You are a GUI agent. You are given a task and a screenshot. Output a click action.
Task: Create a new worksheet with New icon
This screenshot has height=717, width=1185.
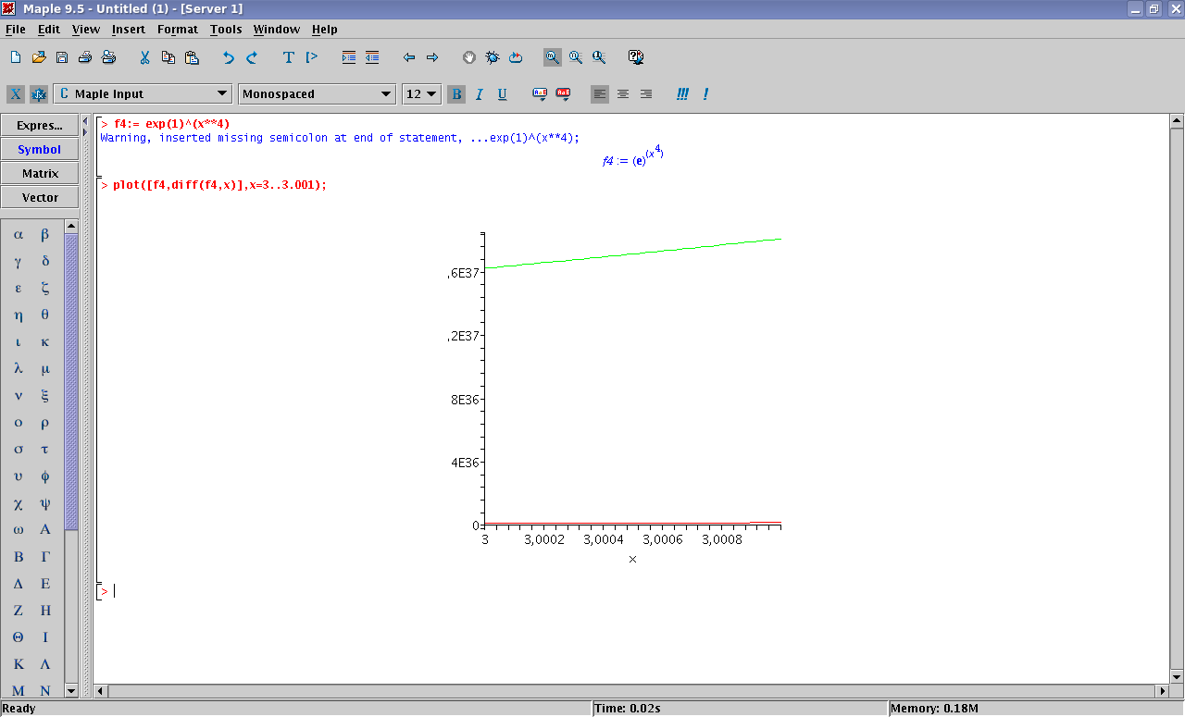tap(16, 57)
